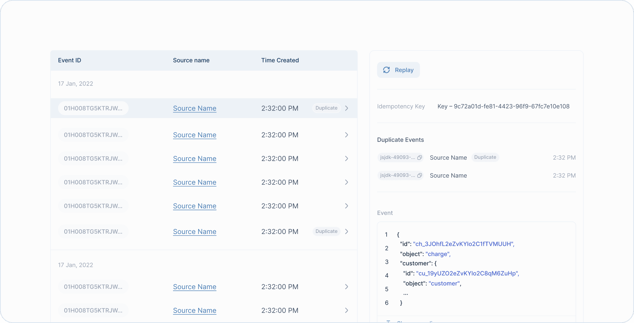Click the Duplicate badge in the highlighted row
The image size is (634, 323).
(x=326, y=108)
